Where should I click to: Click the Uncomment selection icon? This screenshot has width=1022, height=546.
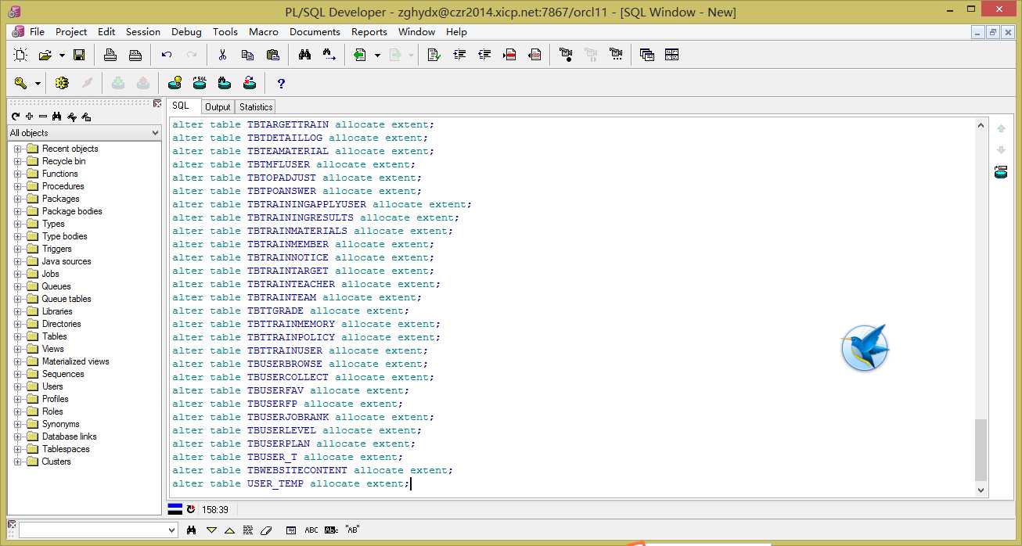(x=534, y=55)
